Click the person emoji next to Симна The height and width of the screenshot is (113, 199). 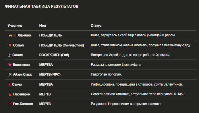click(10, 55)
